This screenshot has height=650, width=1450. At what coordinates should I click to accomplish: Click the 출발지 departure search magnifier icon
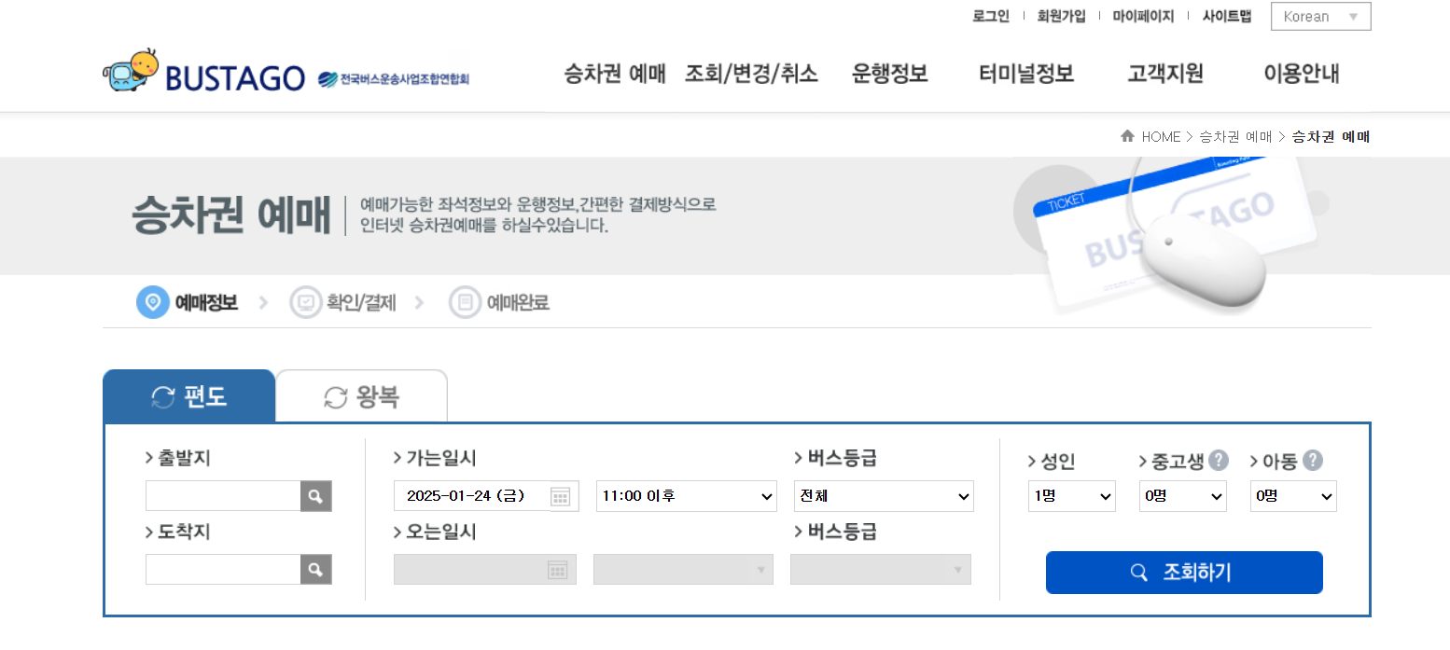[x=315, y=495]
